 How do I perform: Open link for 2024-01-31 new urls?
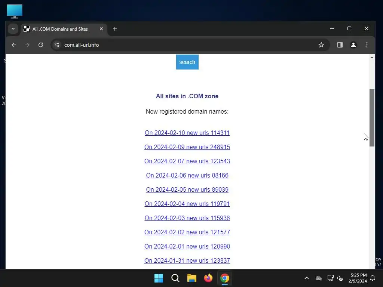point(187,260)
